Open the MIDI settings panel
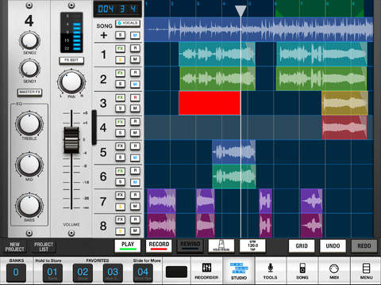The height and width of the screenshot is (285, 381). 334,271
